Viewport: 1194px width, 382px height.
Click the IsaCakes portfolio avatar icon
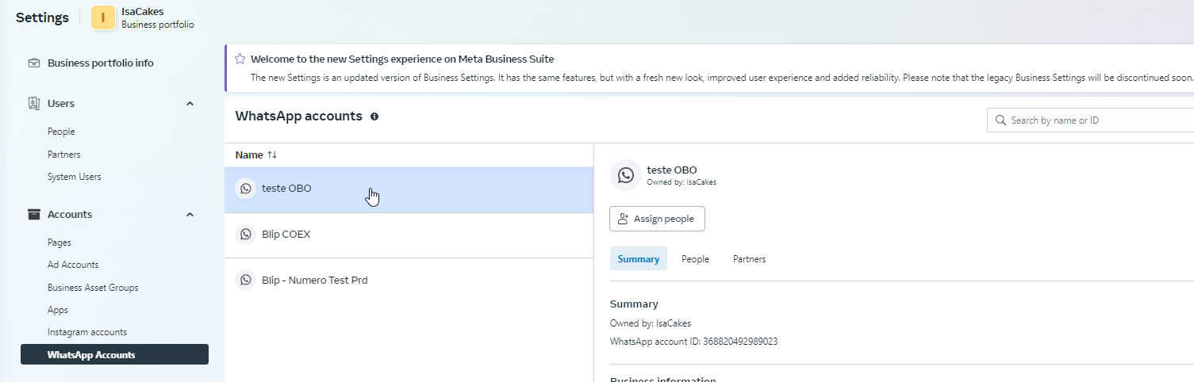[103, 17]
